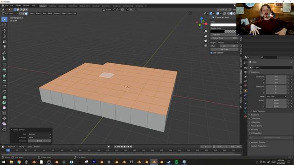Enable face select mode

click(26, 13)
